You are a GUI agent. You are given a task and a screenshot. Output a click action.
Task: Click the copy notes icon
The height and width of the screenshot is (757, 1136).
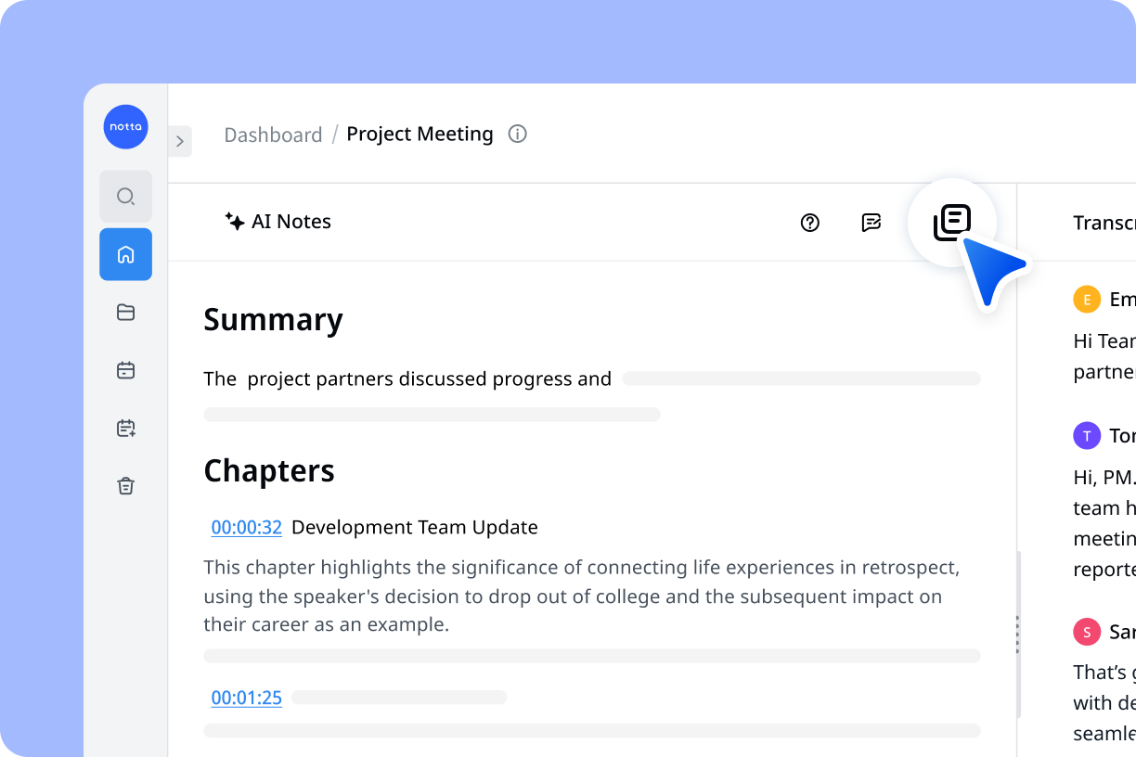(x=952, y=223)
